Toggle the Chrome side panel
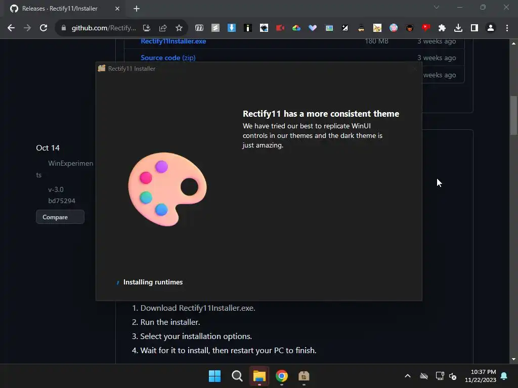518x388 pixels. coord(474,28)
